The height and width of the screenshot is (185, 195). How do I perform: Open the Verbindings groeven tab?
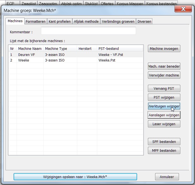pos(118,21)
